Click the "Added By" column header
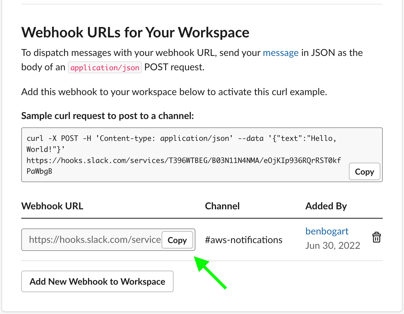 tap(326, 206)
